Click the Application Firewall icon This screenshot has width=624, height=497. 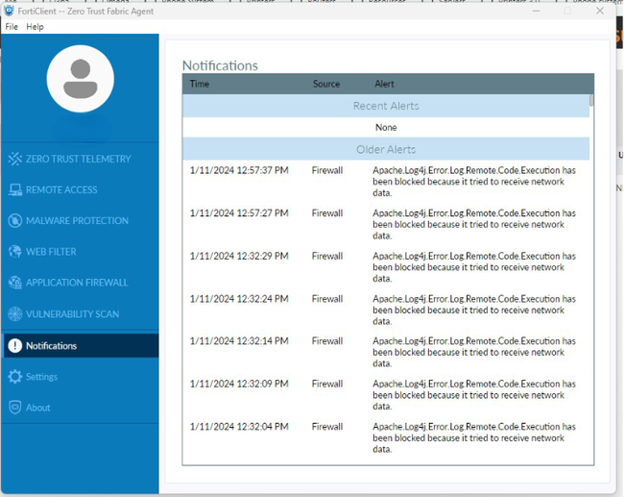[x=15, y=283]
